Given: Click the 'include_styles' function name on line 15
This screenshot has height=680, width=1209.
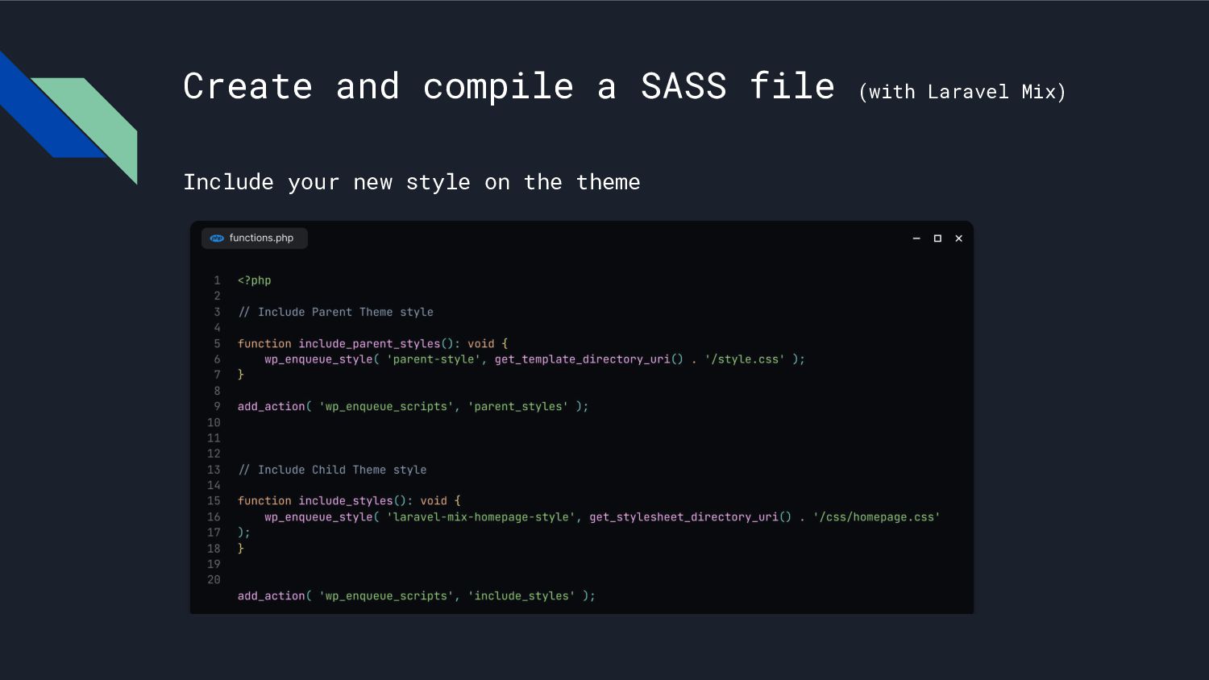Looking at the screenshot, I should [x=346, y=501].
